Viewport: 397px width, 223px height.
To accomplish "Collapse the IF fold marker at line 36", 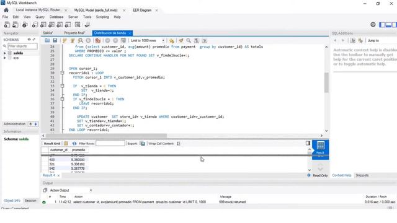I will coord(62,99).
